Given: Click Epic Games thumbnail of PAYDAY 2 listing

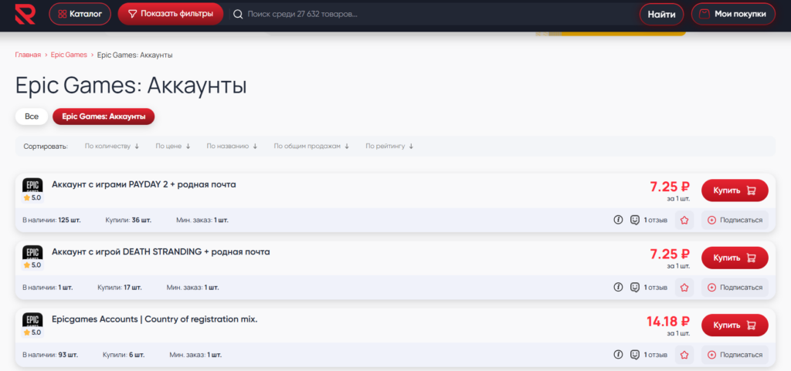Looking at the screenshot, I should pyautogui.click(x=32, y=185).
